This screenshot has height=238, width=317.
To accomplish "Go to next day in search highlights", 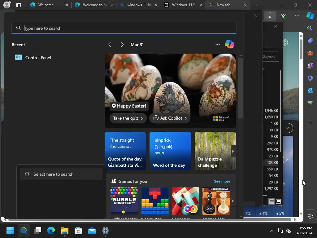I will pos(122,45).
